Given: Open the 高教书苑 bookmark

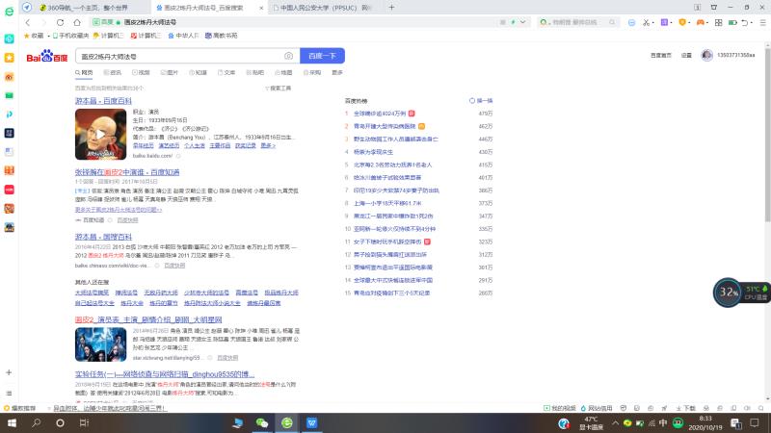Looking at the screenshot, I should coord(222,36).
